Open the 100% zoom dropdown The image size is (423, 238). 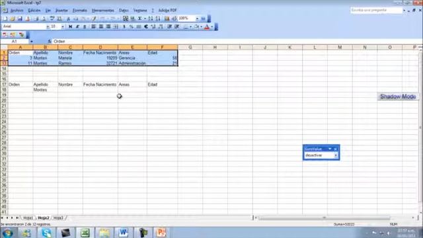click(197, 19)
